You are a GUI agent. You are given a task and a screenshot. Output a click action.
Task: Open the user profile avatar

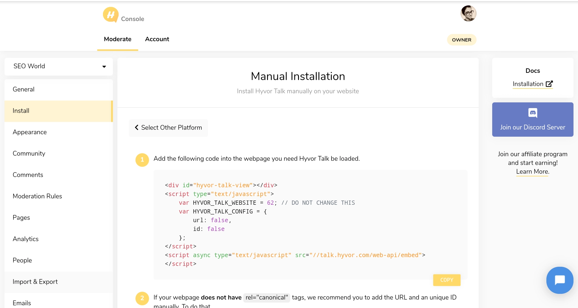(x=468, y=14)
